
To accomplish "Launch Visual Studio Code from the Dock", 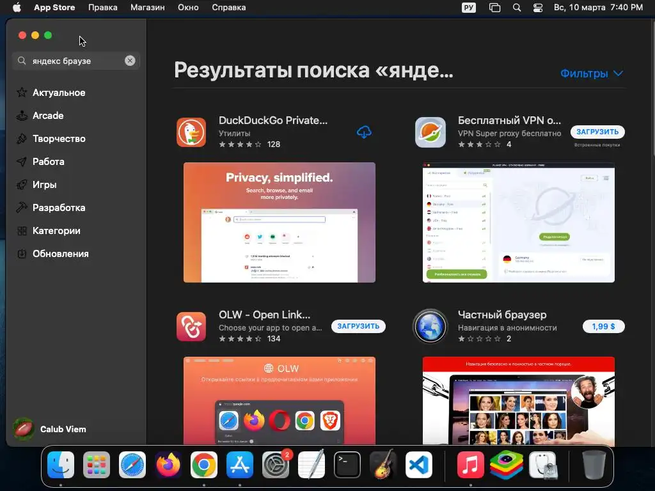I will pyautogui.click(x=419, y=465).
